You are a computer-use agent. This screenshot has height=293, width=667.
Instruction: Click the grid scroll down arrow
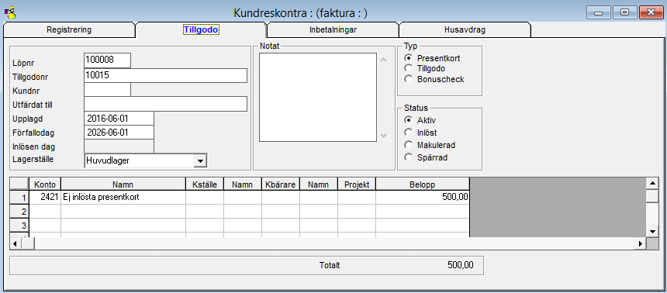point(652,231)
